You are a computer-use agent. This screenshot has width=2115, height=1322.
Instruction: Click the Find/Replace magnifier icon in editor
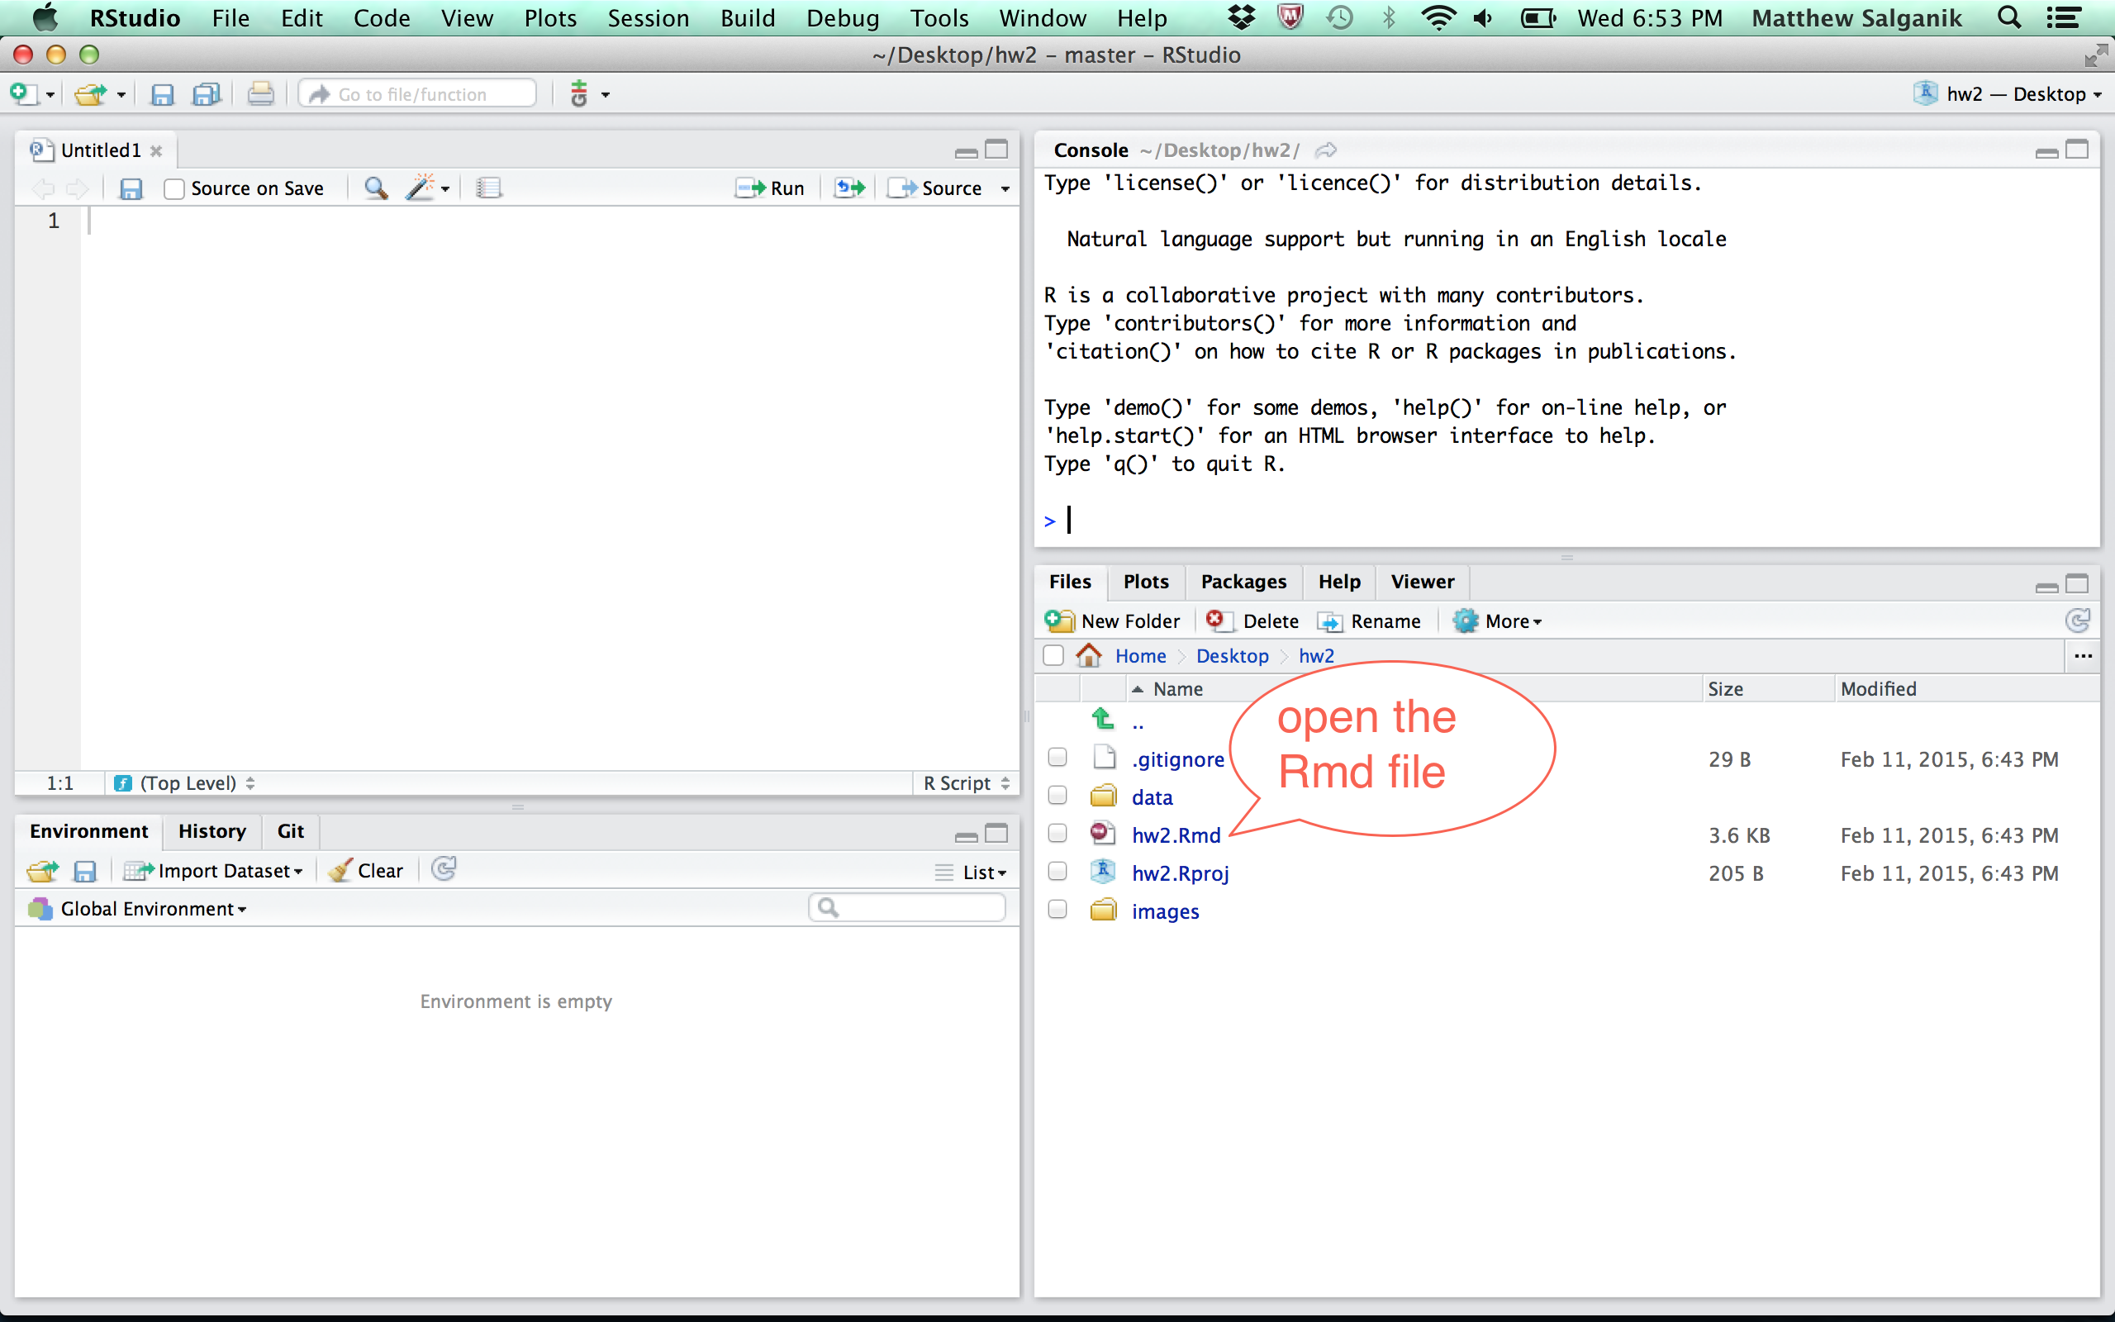tap(376, 188)
